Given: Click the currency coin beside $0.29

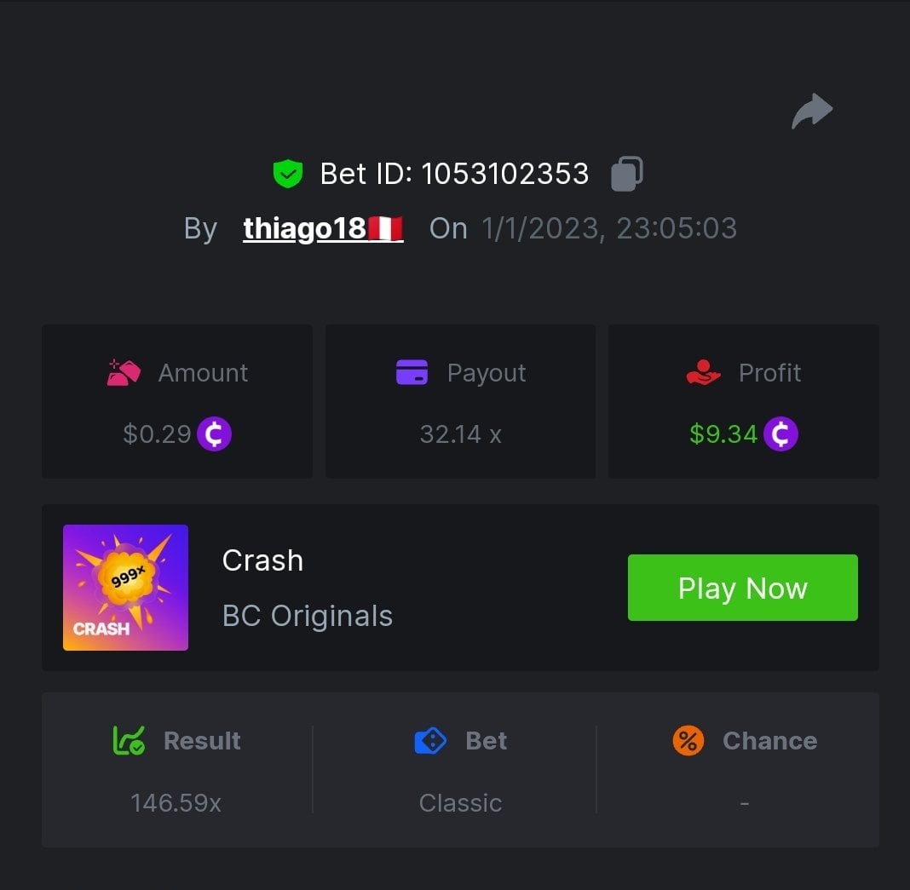Looking at the screenshot, I should pos(214,434).
